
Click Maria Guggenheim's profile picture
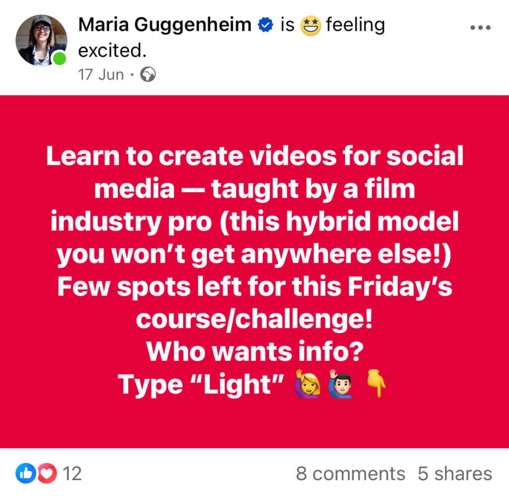[41, 40]
